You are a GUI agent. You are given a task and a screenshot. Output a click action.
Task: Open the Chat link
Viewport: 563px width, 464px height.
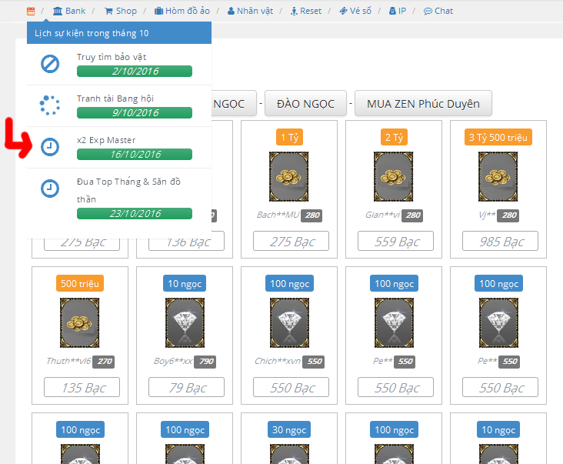(438, 11)
